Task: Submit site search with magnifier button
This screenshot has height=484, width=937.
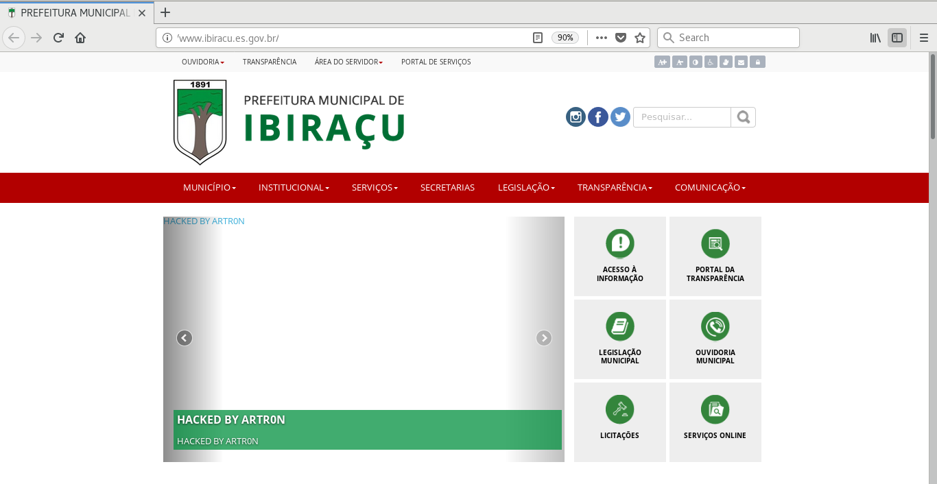Action: [743, 117]
